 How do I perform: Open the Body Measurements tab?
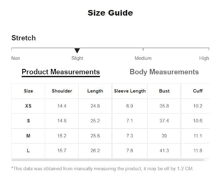pos(164,72)
